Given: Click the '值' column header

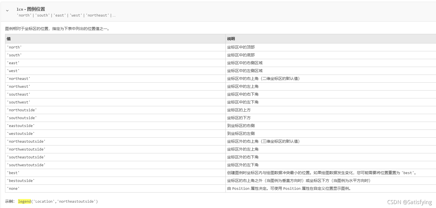Looking at the screenshot, I should pyautogui.click(x=9, y=39).
